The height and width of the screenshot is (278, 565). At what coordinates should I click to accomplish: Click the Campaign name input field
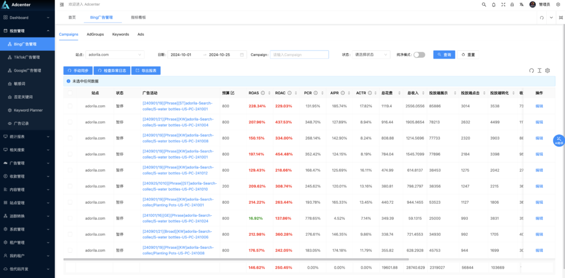tap(299, 54)
